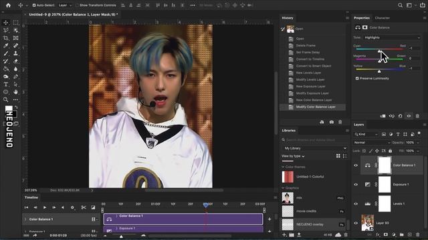Toggle adjustment visibility eye in Properties

[x=409, y=116]
